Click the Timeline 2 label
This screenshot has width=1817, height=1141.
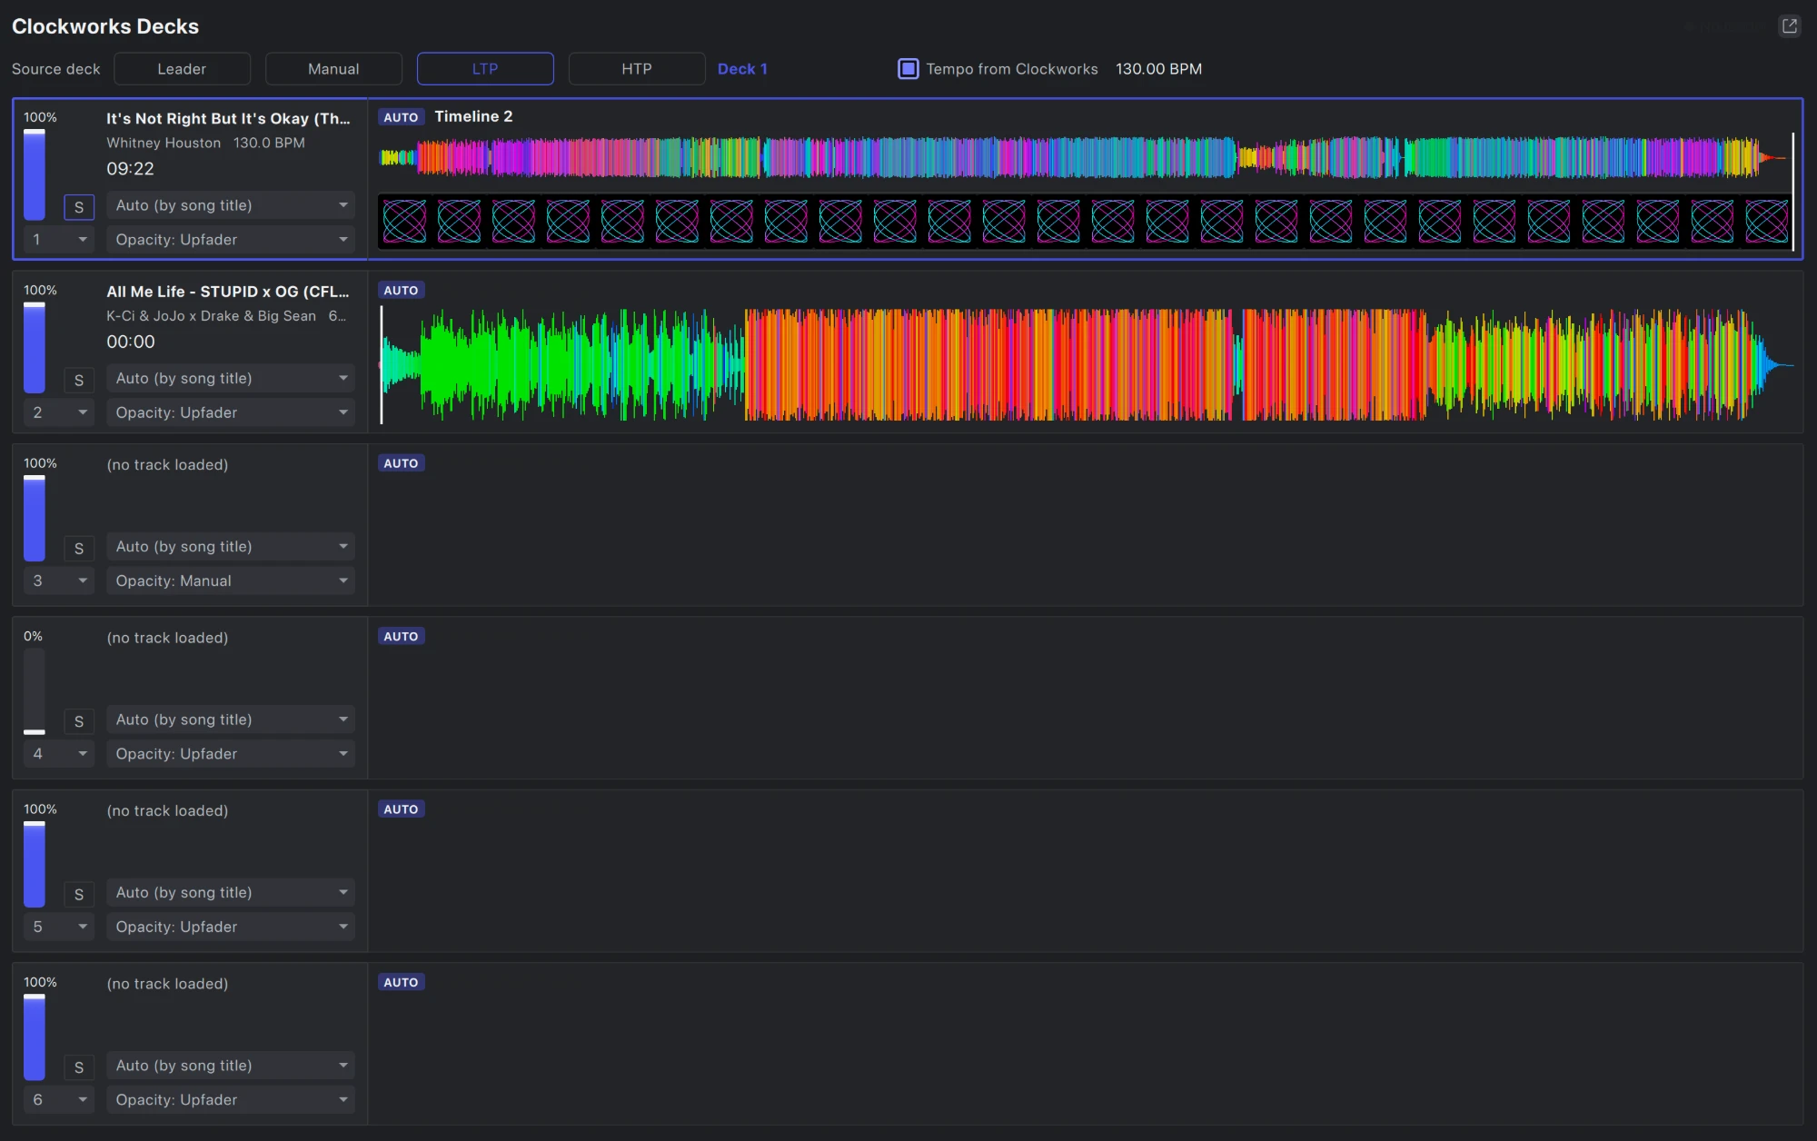pyautogui.click(x=473, y=116)
